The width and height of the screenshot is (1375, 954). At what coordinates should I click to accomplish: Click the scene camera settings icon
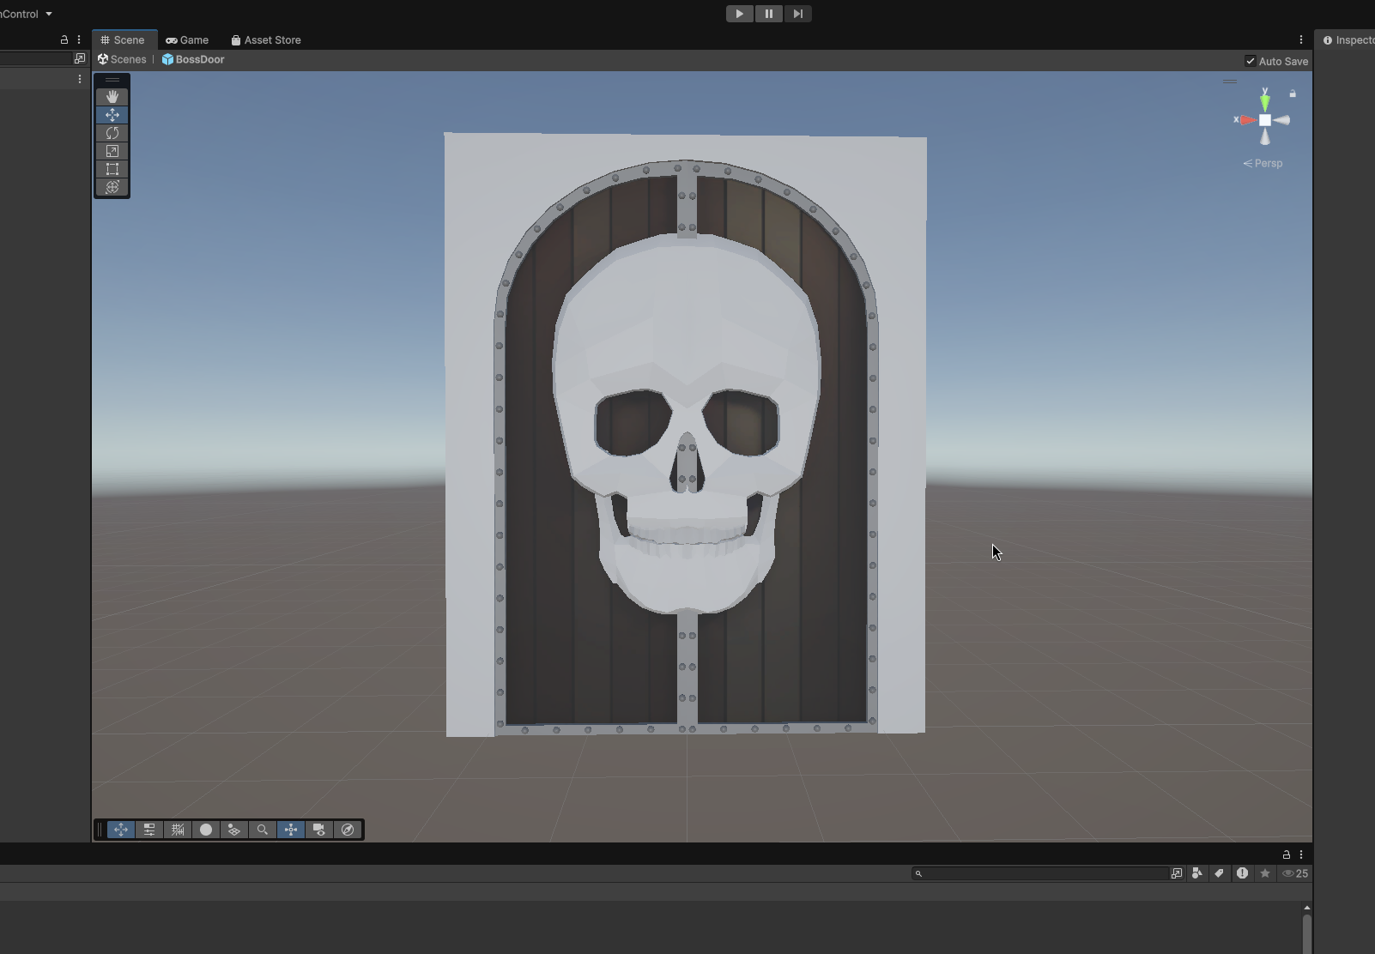click(319, 830)
